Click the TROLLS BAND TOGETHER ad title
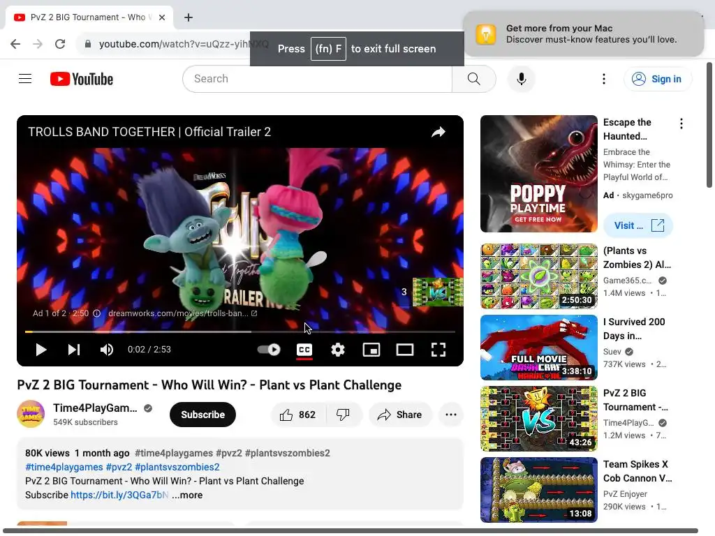The height and width of the screenshot is (536, 715). click(x=149, y=132)
